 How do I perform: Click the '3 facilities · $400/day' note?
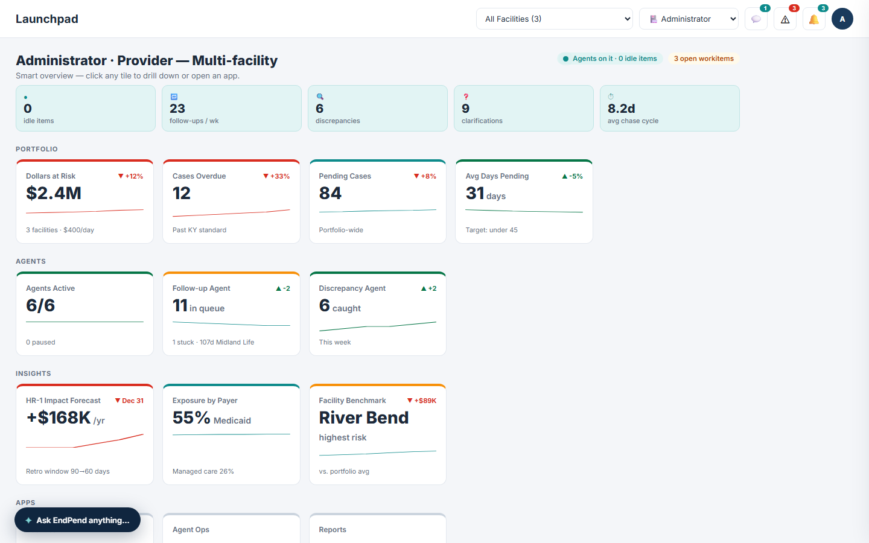(x=60, y=230)
